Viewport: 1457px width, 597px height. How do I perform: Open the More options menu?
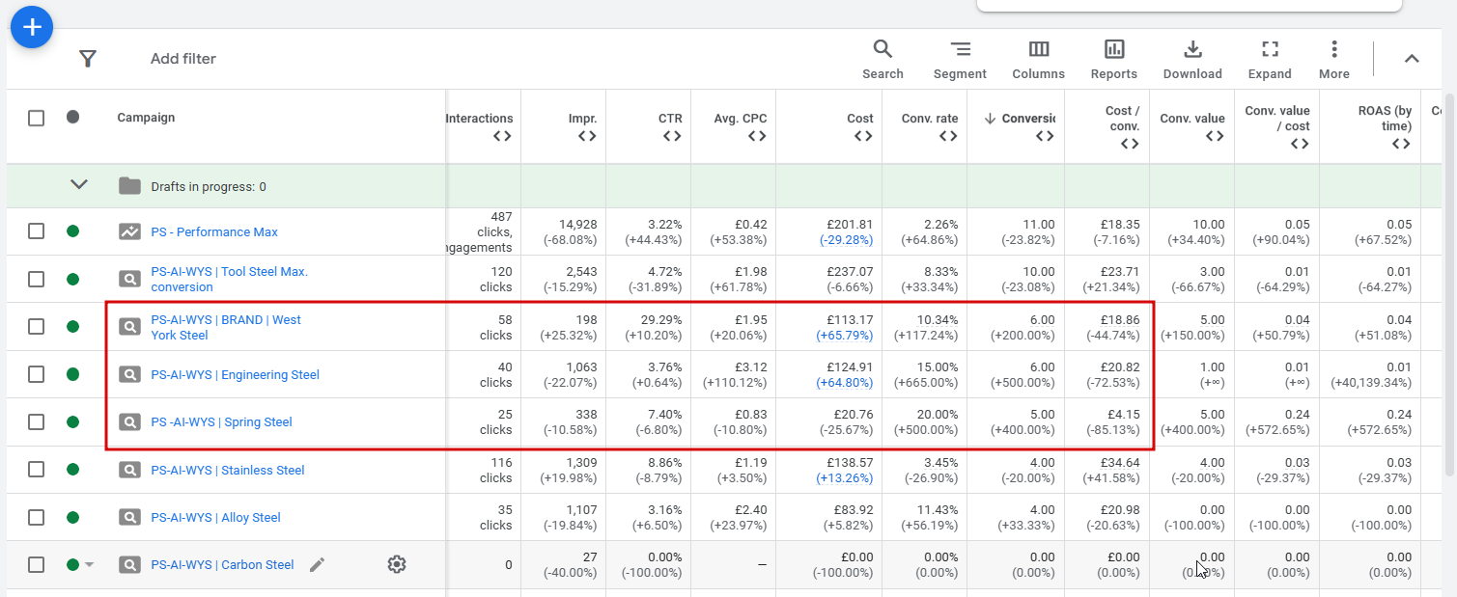[x=1334, y=60]
